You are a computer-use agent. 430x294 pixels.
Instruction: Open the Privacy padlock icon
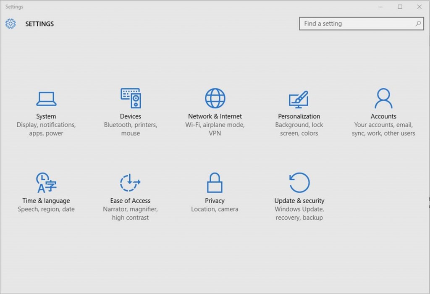click(215, 182)
